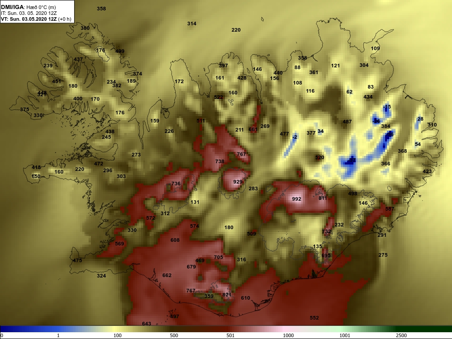Click the 643 value near the bottom edge
This screenshot has width=452, height=339.
click(146, 324)
